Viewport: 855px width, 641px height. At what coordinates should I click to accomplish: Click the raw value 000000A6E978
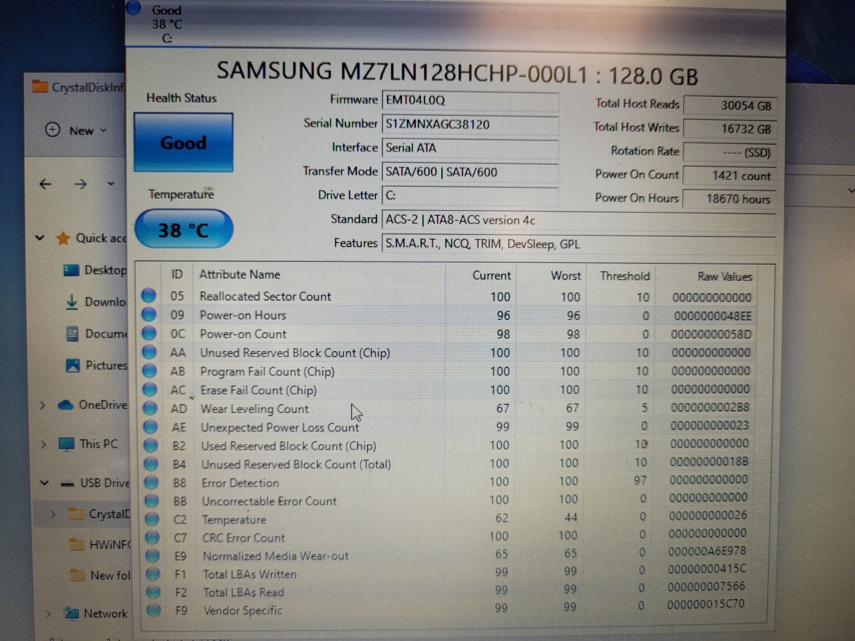[x=706, y=551]
